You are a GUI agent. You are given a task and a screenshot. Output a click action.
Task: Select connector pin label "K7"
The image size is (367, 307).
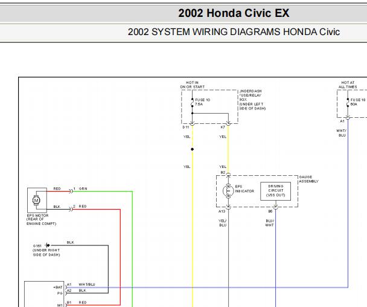pyautogui.click(x=223, y=127)
